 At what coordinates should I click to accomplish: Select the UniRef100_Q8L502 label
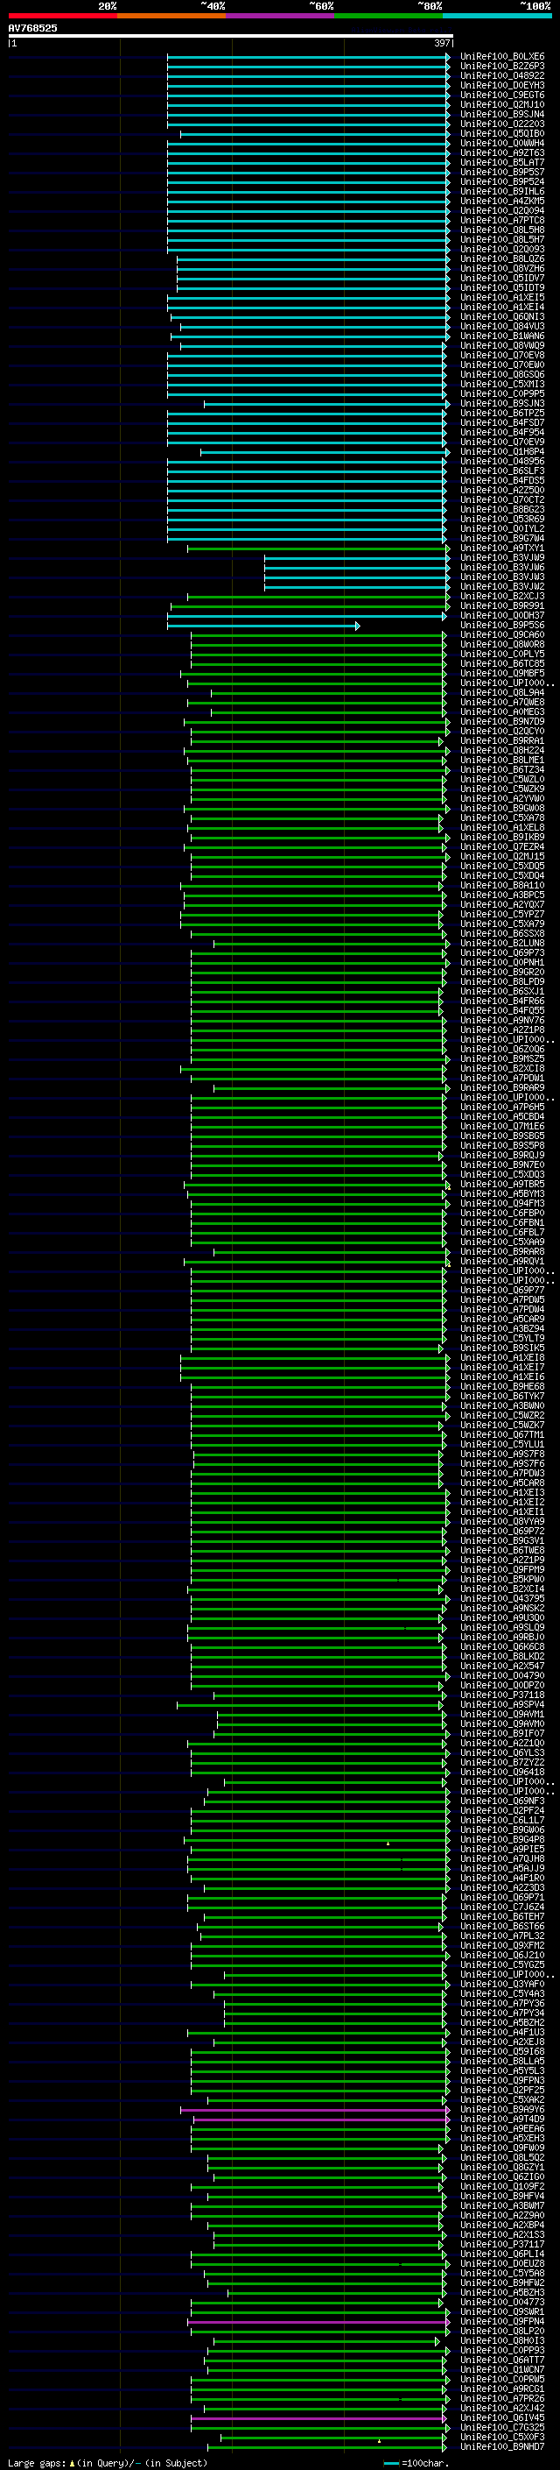[x=502, y=2157]
